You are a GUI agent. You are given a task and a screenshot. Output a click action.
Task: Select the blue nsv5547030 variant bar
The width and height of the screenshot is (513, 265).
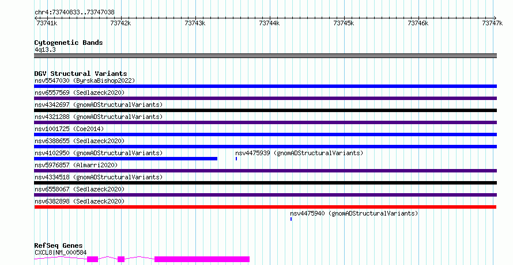pyautogui.click(x=265, y=86)
